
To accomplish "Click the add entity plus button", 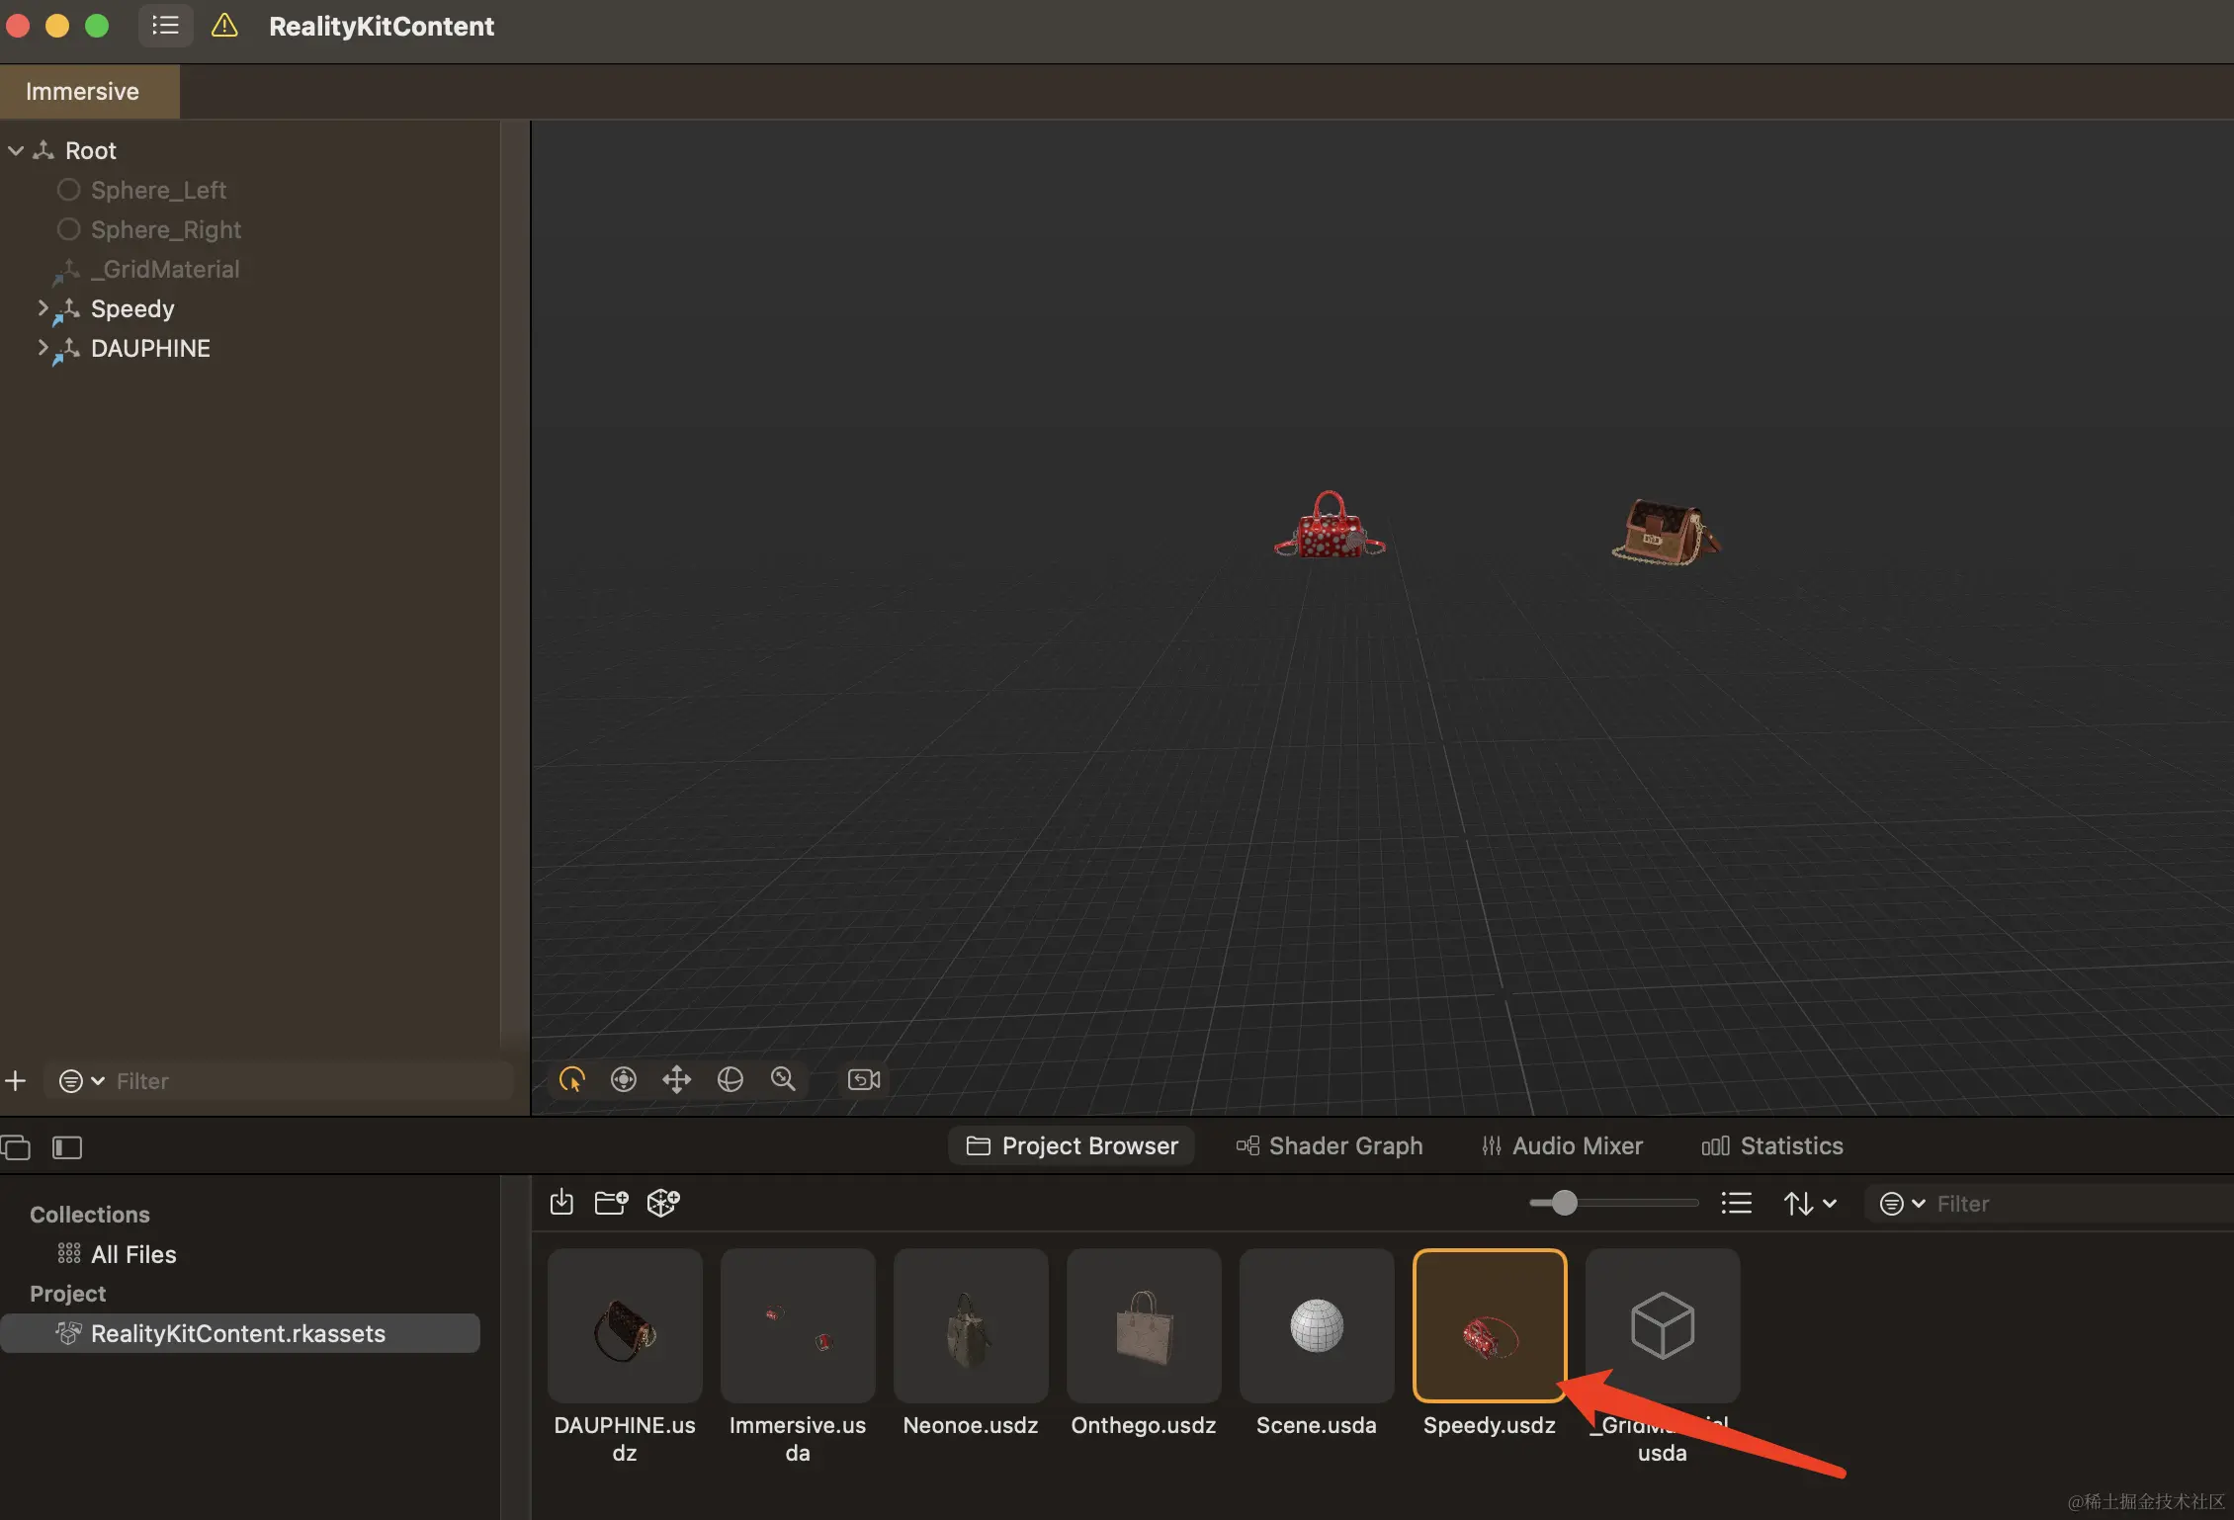I will pyautogui.click(x=16, y=1080).
